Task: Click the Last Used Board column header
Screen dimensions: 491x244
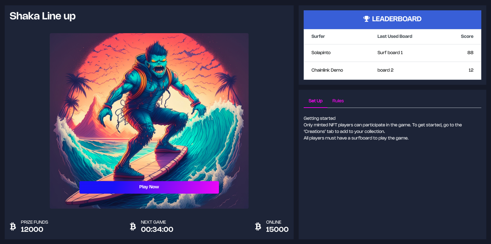Action: [x=395, y=36]
